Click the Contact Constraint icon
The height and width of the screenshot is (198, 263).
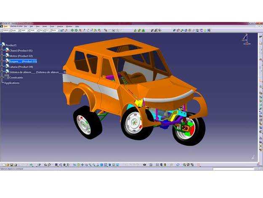pos(178,30)
